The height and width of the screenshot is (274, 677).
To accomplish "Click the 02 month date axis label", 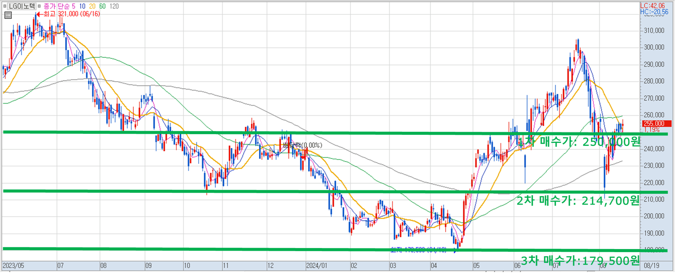I will (x=354, y=266).
